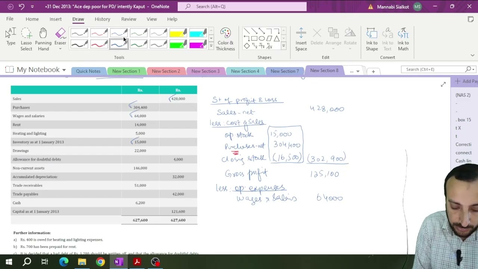Open New Section 1 tab
This screenshot has width=478, height=269.
[x=126, y=71]
